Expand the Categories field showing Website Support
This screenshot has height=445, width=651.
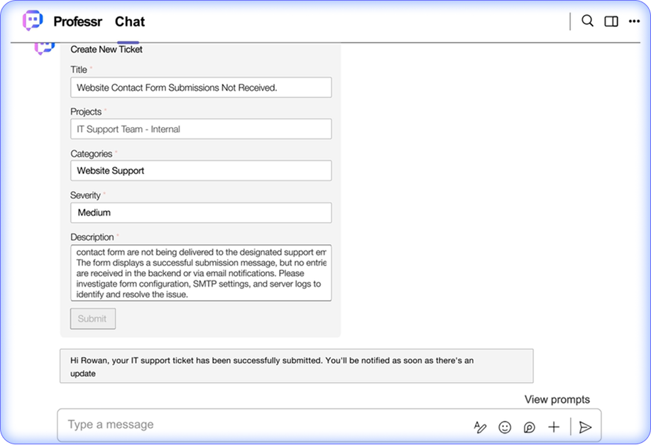[x=201, y=170]
